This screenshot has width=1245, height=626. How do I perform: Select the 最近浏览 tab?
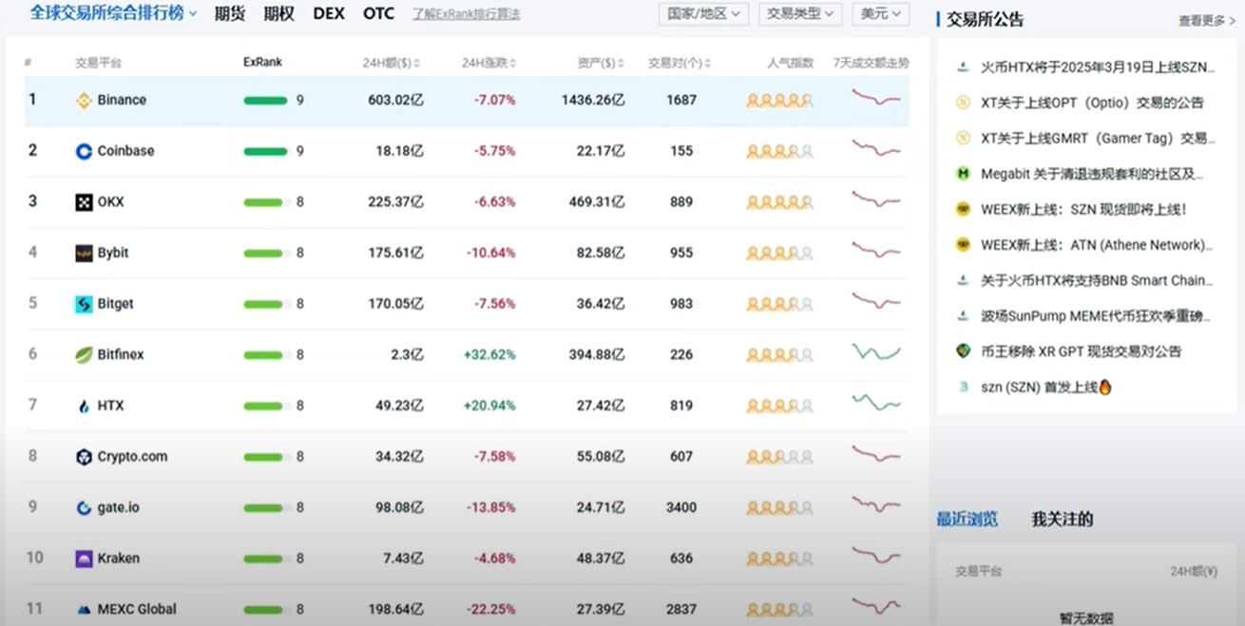click(x=967, y=520)
